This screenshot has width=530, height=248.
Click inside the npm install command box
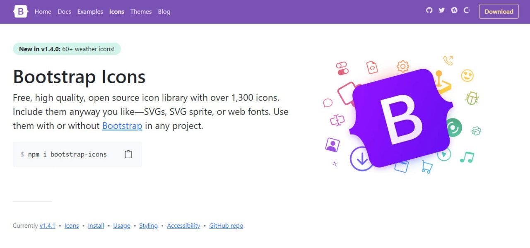coord(66,154)
